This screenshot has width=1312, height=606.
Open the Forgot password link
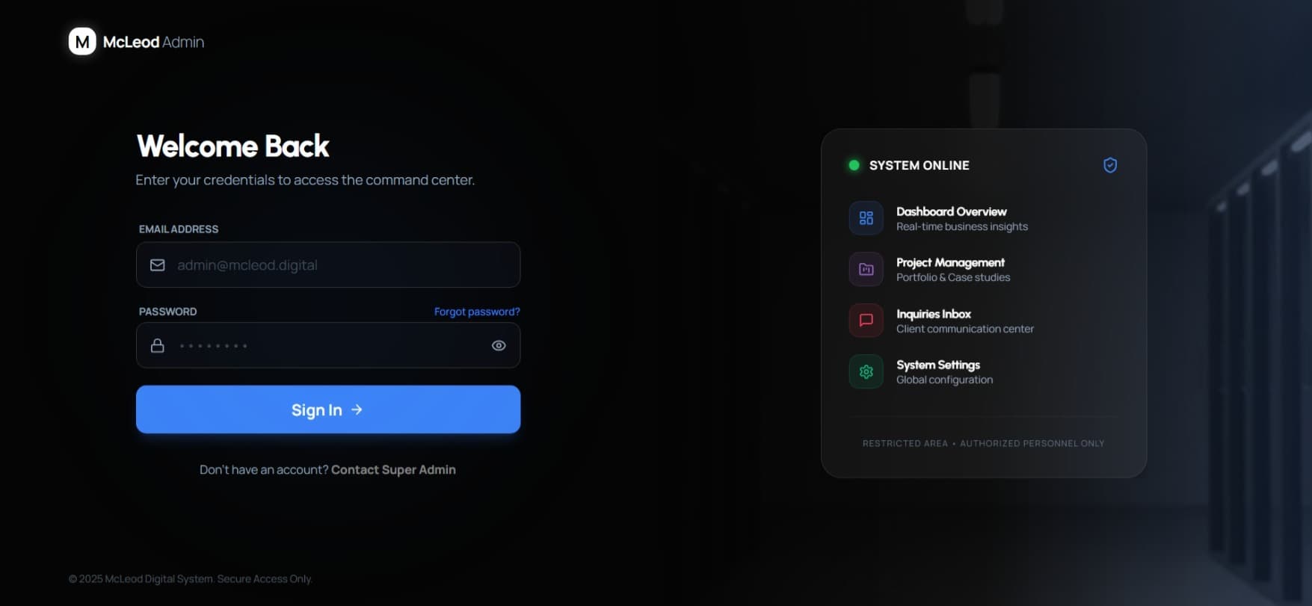pyautogui.click(x=477, y=312)
